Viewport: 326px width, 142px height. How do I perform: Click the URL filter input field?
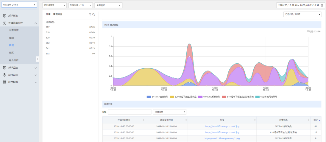click(130, 112)
